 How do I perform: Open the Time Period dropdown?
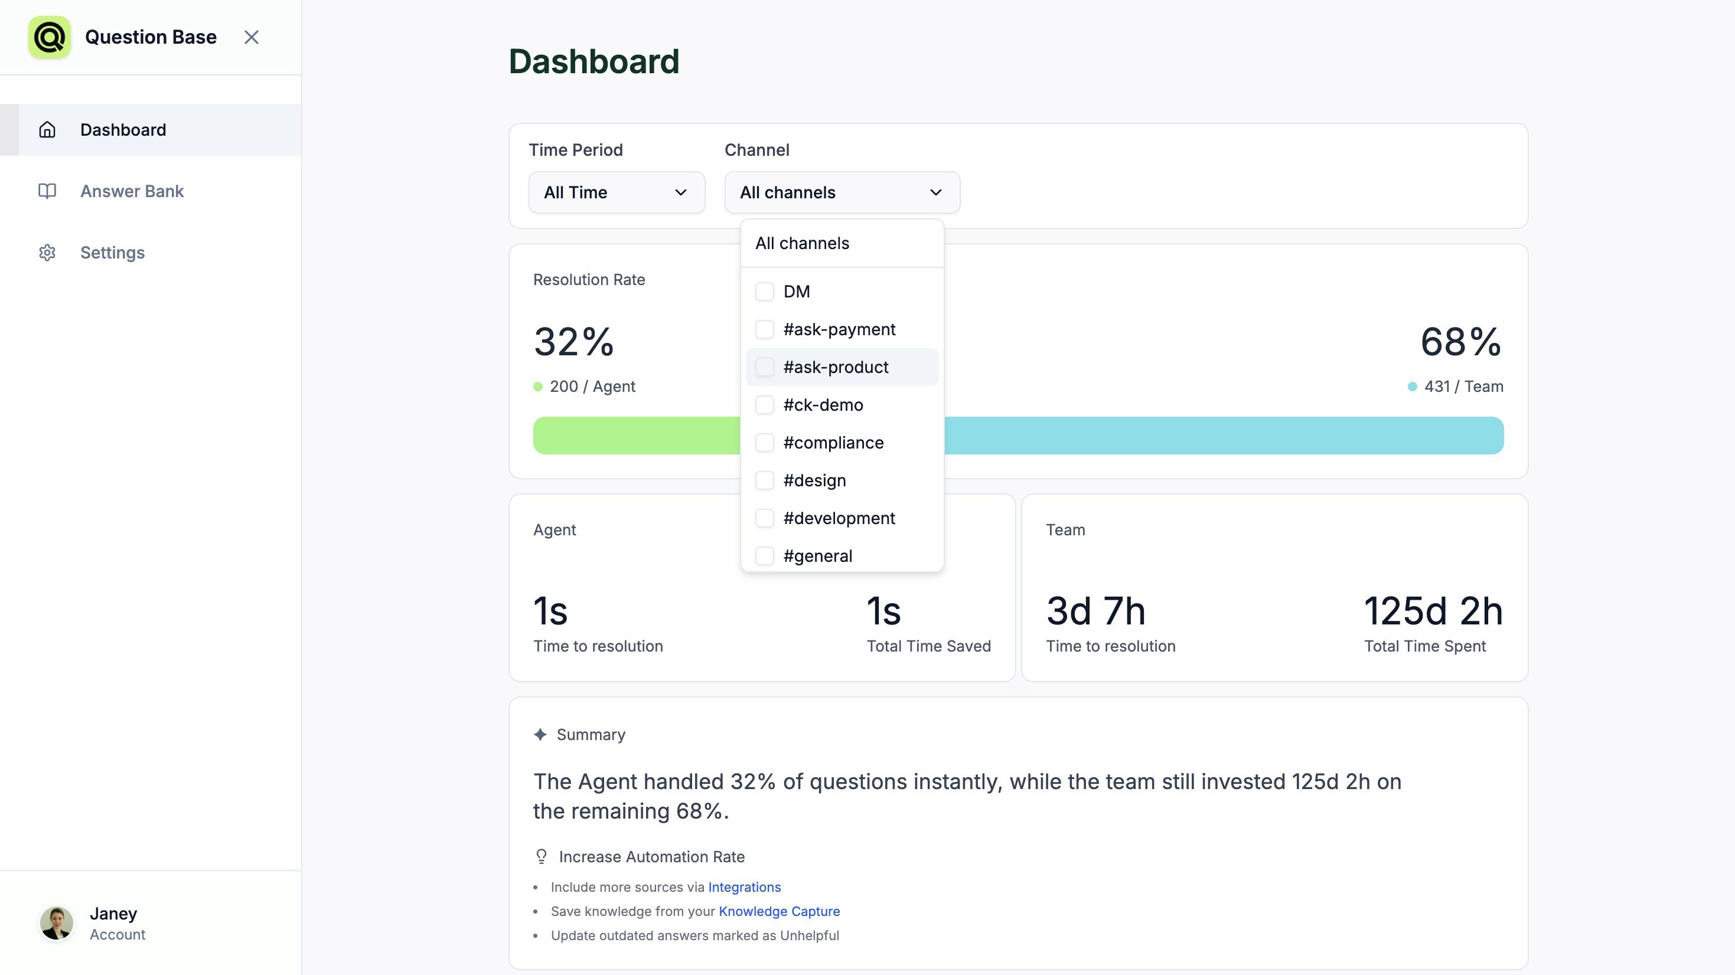pyautogui.click(x=615, y=192)
